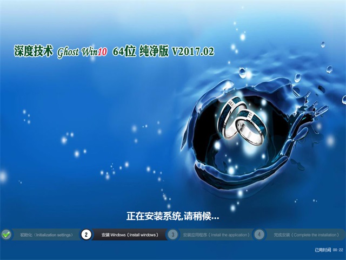Click the "深度技术" brand text
346x260 pixels.
click(34, 52)
